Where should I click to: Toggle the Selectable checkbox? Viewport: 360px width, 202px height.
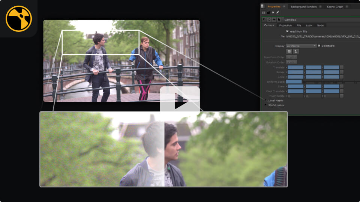point(319,46)
